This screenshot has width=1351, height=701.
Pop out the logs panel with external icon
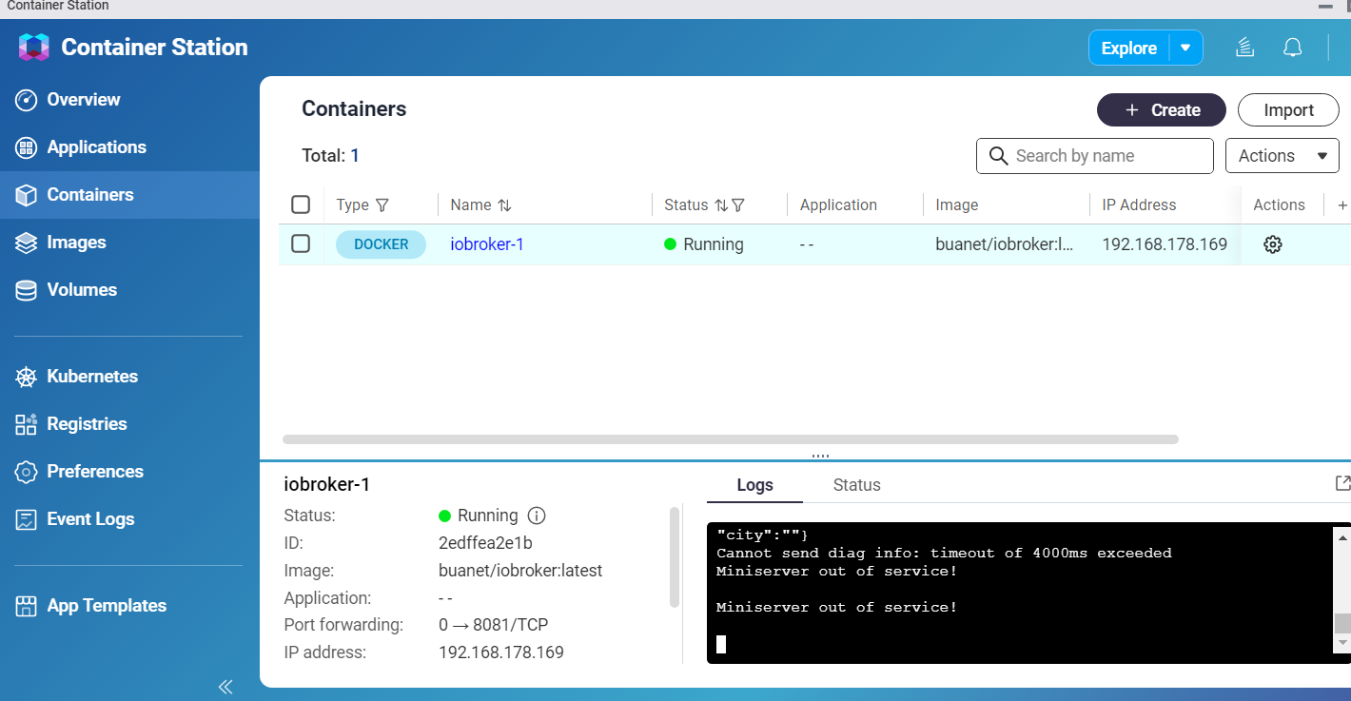1342,483
